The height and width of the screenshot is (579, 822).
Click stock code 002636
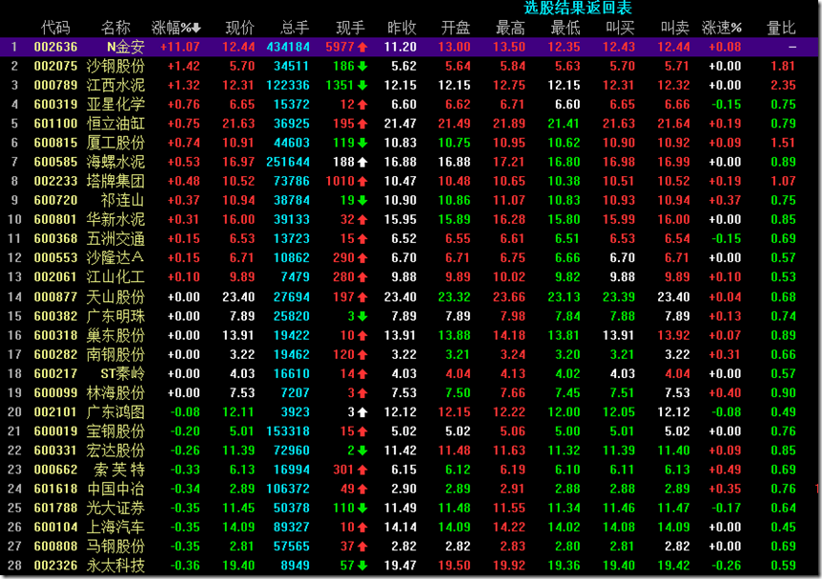coord(55,47)
